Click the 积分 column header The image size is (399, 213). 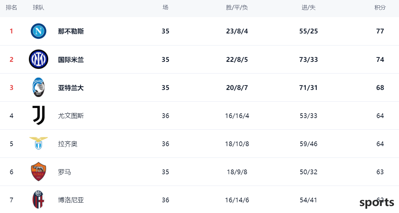(380, 8)
